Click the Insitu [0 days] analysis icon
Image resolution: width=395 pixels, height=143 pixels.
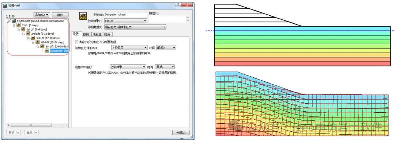tap(18, 25)
